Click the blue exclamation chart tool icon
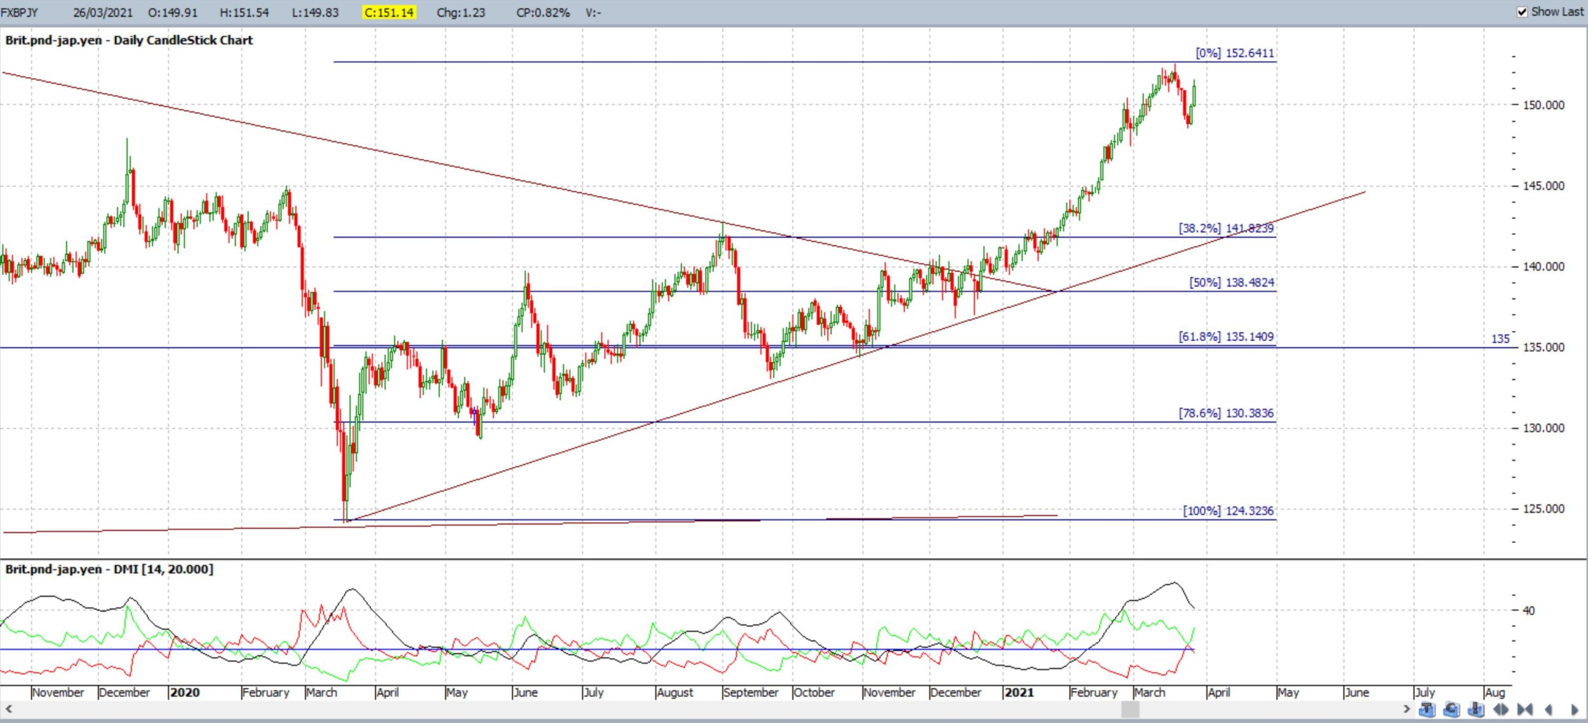Screen dimensions: 1588x723 pos(1476,709)
